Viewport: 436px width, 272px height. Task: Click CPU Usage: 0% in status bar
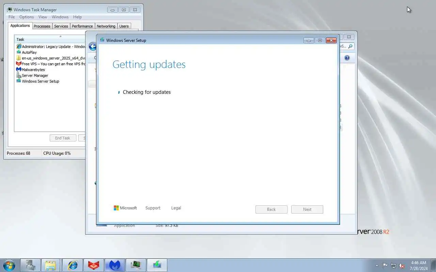(57, 153)
